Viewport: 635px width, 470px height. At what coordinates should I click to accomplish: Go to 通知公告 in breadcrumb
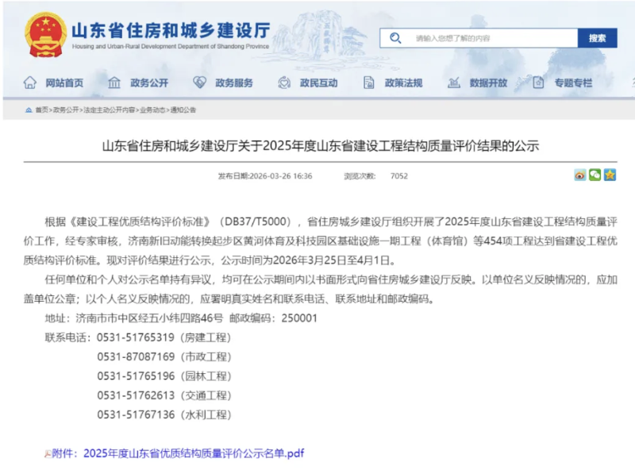point(183,110)
